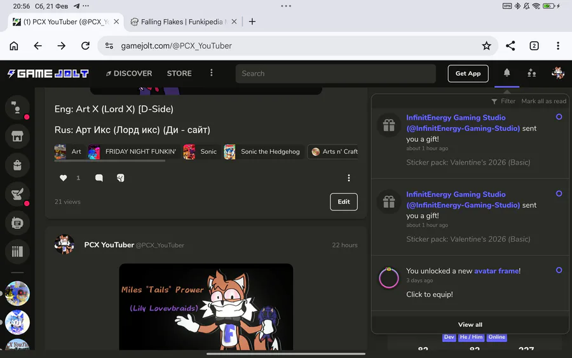Open the avatar frame link

click(496, 271)
